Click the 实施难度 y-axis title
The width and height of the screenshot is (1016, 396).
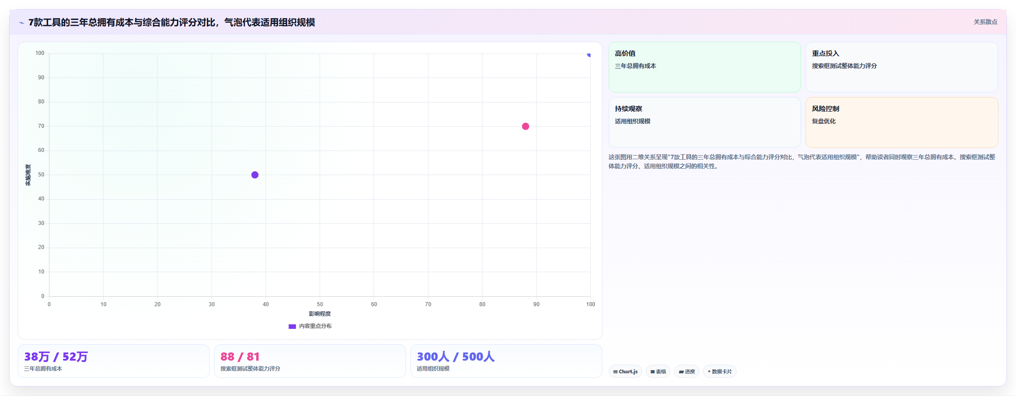click(28, 175)
